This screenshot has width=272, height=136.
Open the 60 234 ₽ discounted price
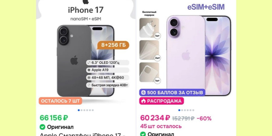point(155,118)
